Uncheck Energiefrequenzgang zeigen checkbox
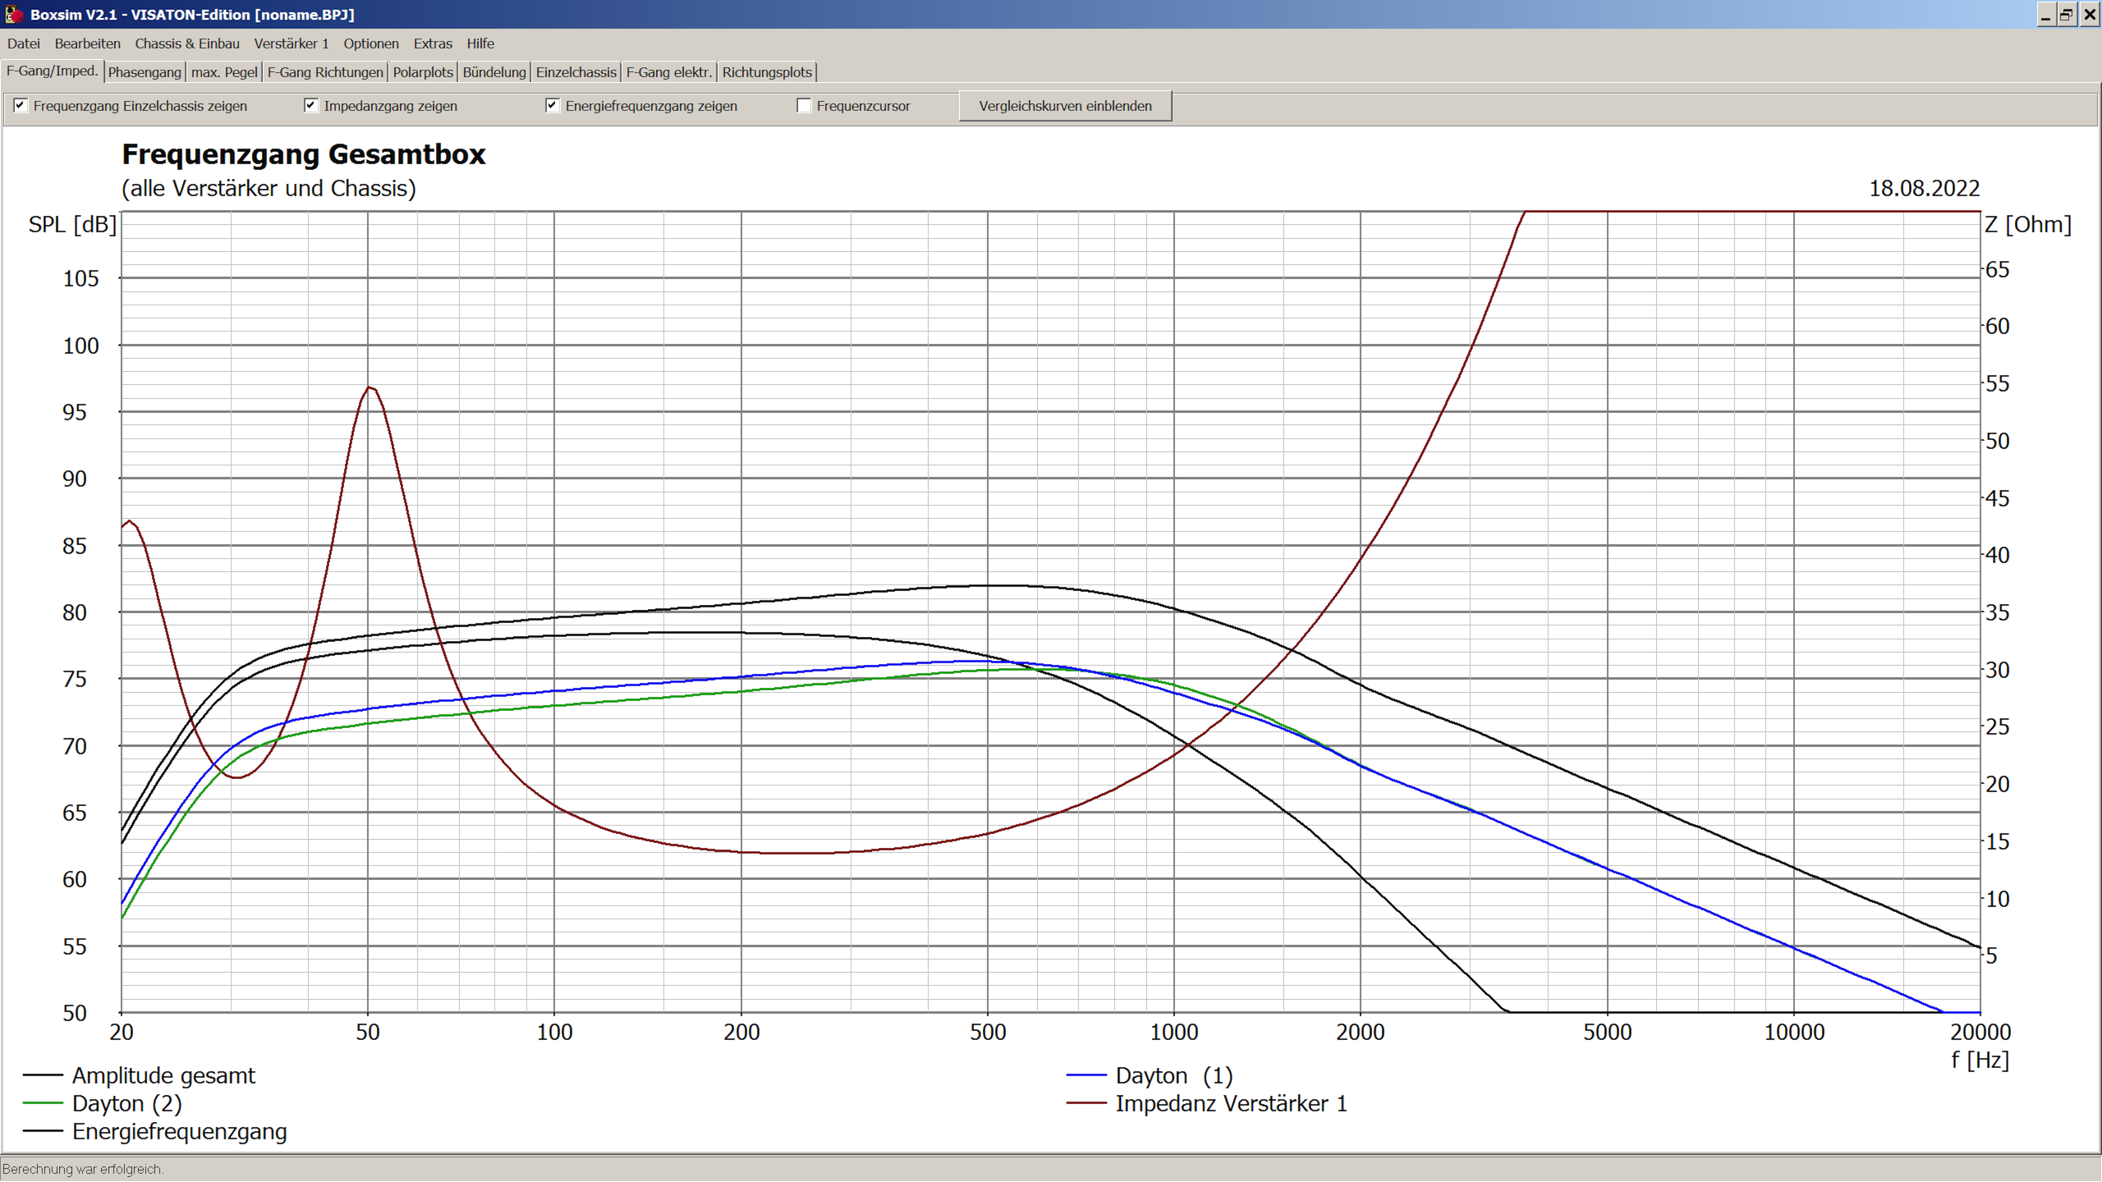 coord(552,105)
